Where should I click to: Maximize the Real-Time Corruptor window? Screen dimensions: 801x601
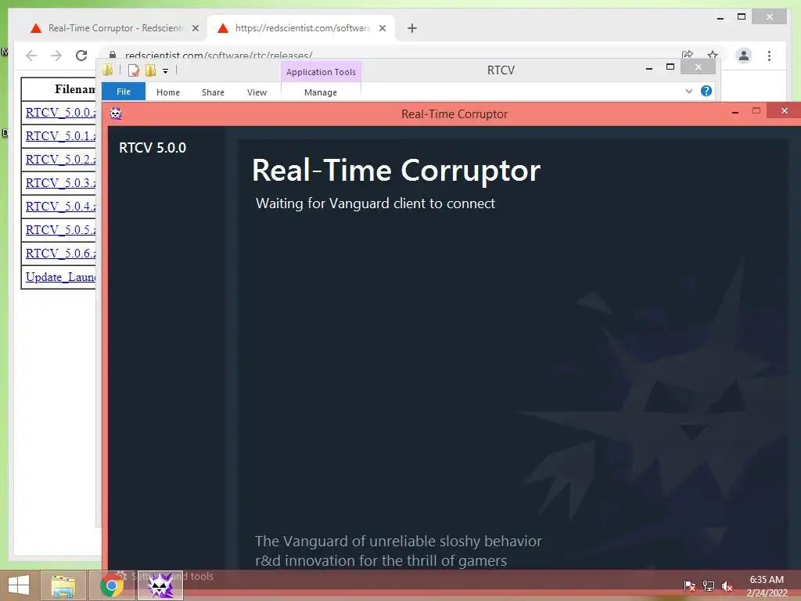(756, 111)
